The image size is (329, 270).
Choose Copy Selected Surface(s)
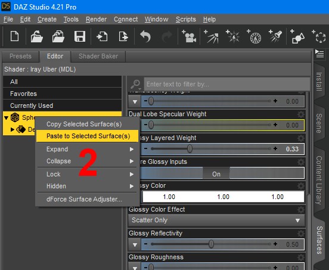tap(87, 124)
